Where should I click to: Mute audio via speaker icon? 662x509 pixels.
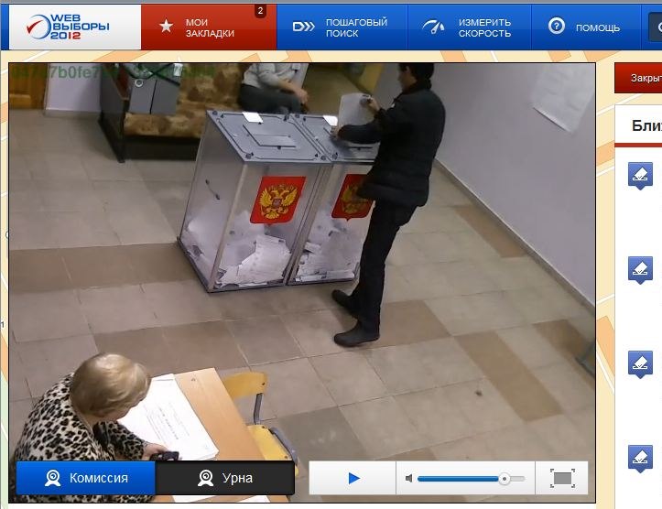tap(407, 478)
